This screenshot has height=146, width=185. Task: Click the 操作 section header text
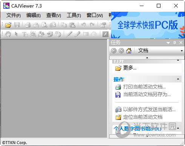[119, 79]
